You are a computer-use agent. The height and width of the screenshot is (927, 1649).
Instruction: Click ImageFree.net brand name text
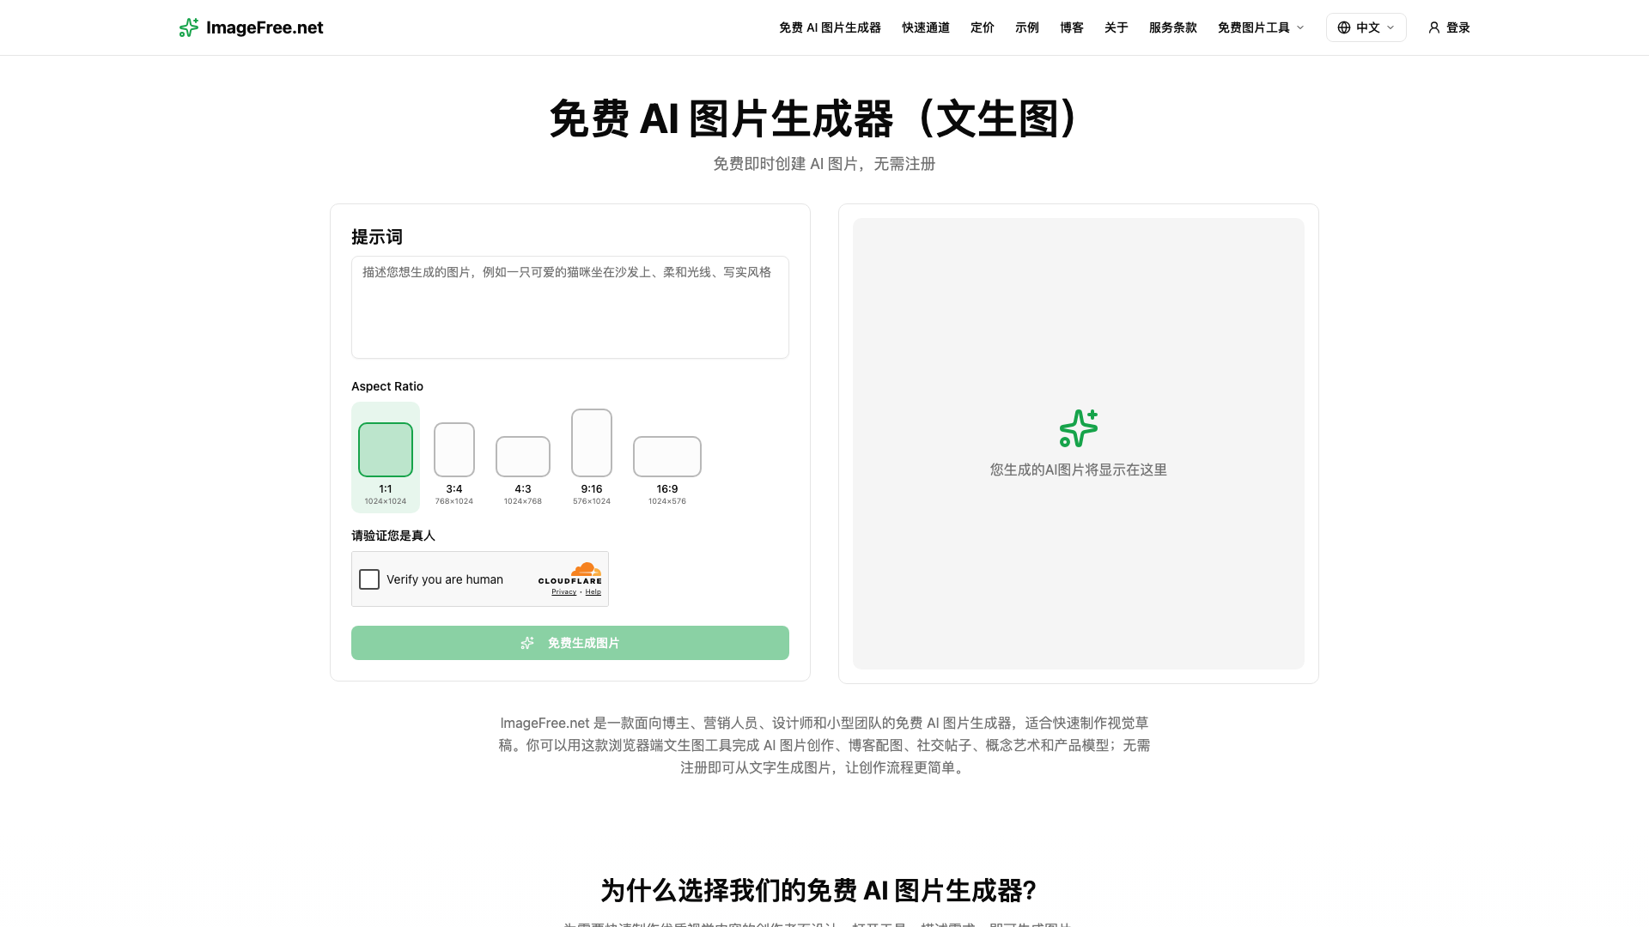(265, 27)
